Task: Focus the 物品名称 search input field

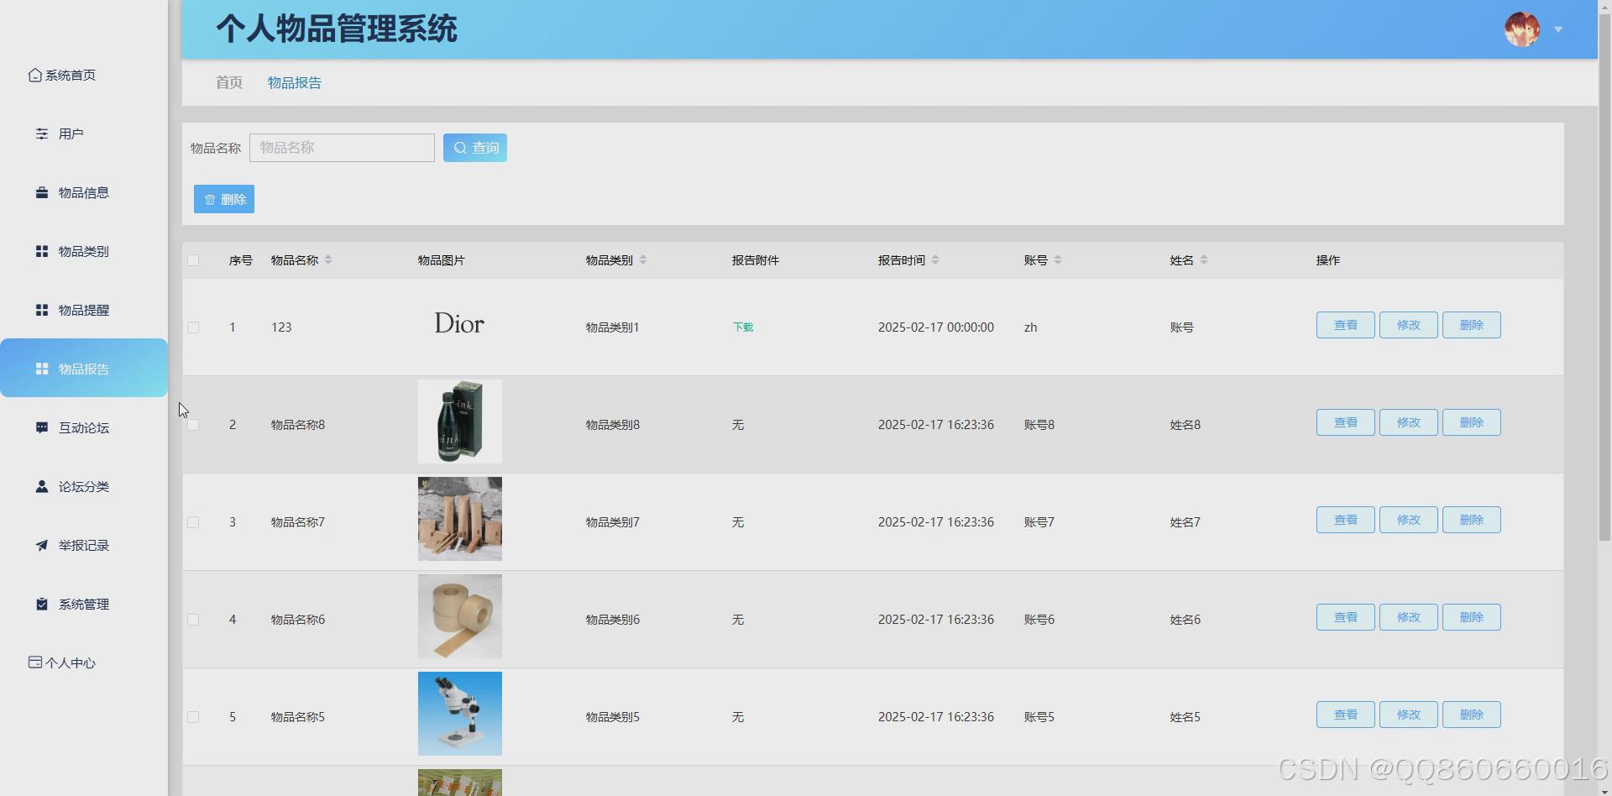Action: [342, 148]
